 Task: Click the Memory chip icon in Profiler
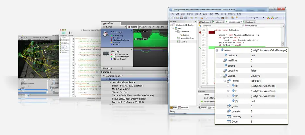[x=106, y=53]
